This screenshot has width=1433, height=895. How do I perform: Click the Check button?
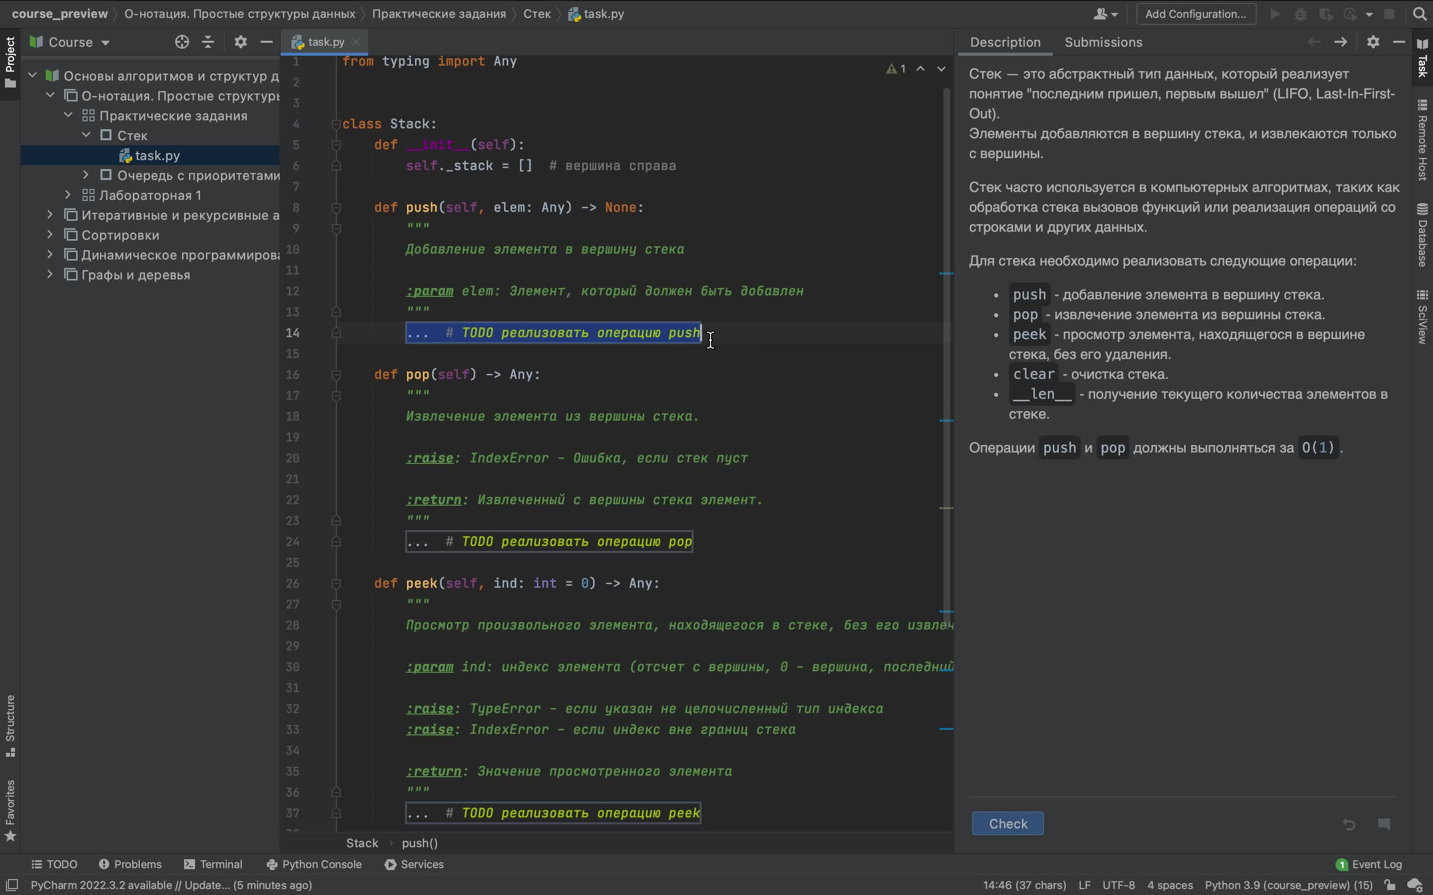pos(1008,823)
